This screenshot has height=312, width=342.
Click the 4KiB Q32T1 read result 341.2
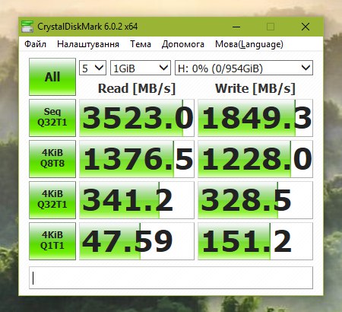137,200
